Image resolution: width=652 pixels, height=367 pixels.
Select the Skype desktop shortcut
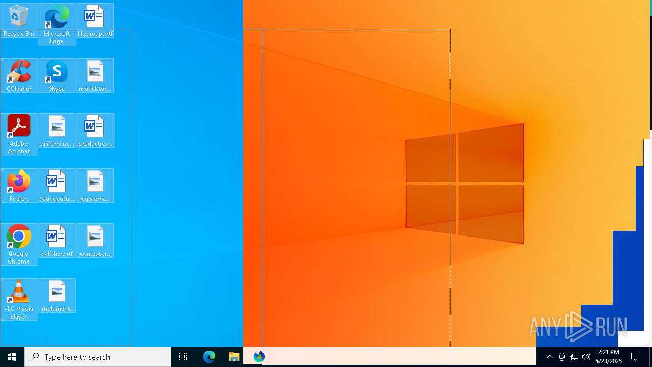point(57,75)
